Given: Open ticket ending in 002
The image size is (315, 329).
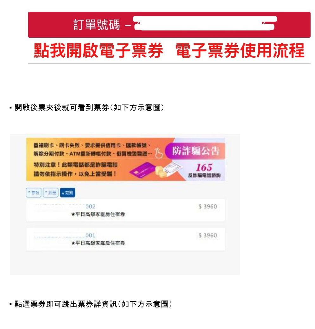Looking at the screenshot, I should click(x=126, y=210).
